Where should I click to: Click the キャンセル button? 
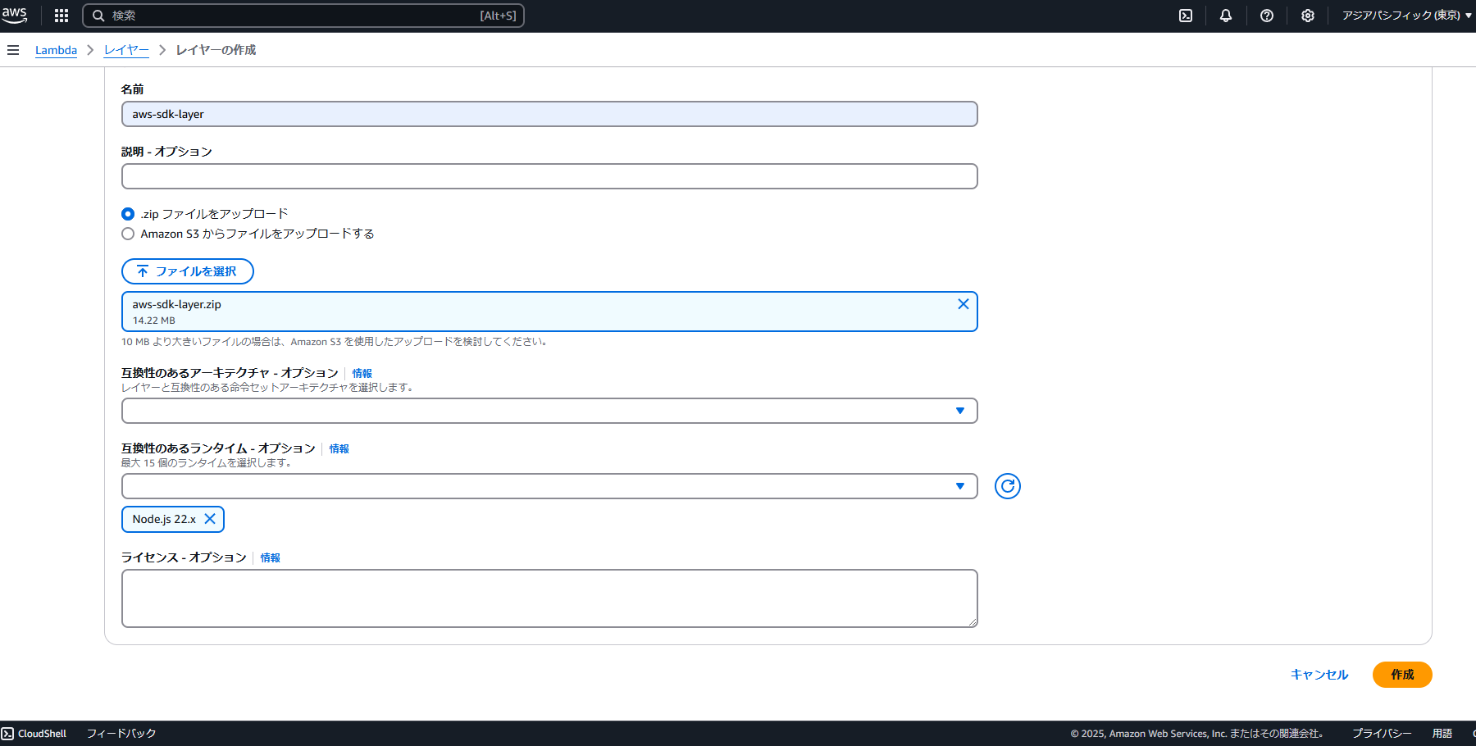(1319, 675)
